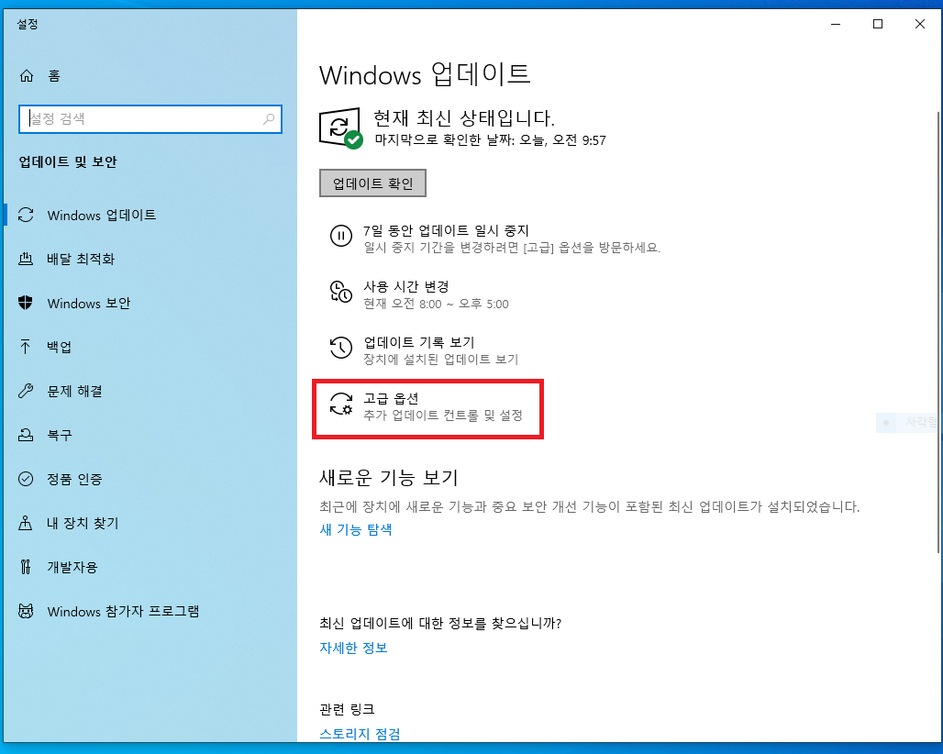943x754 pixels.
Task: Maximize the 설정 window
Action: point(878,24)
